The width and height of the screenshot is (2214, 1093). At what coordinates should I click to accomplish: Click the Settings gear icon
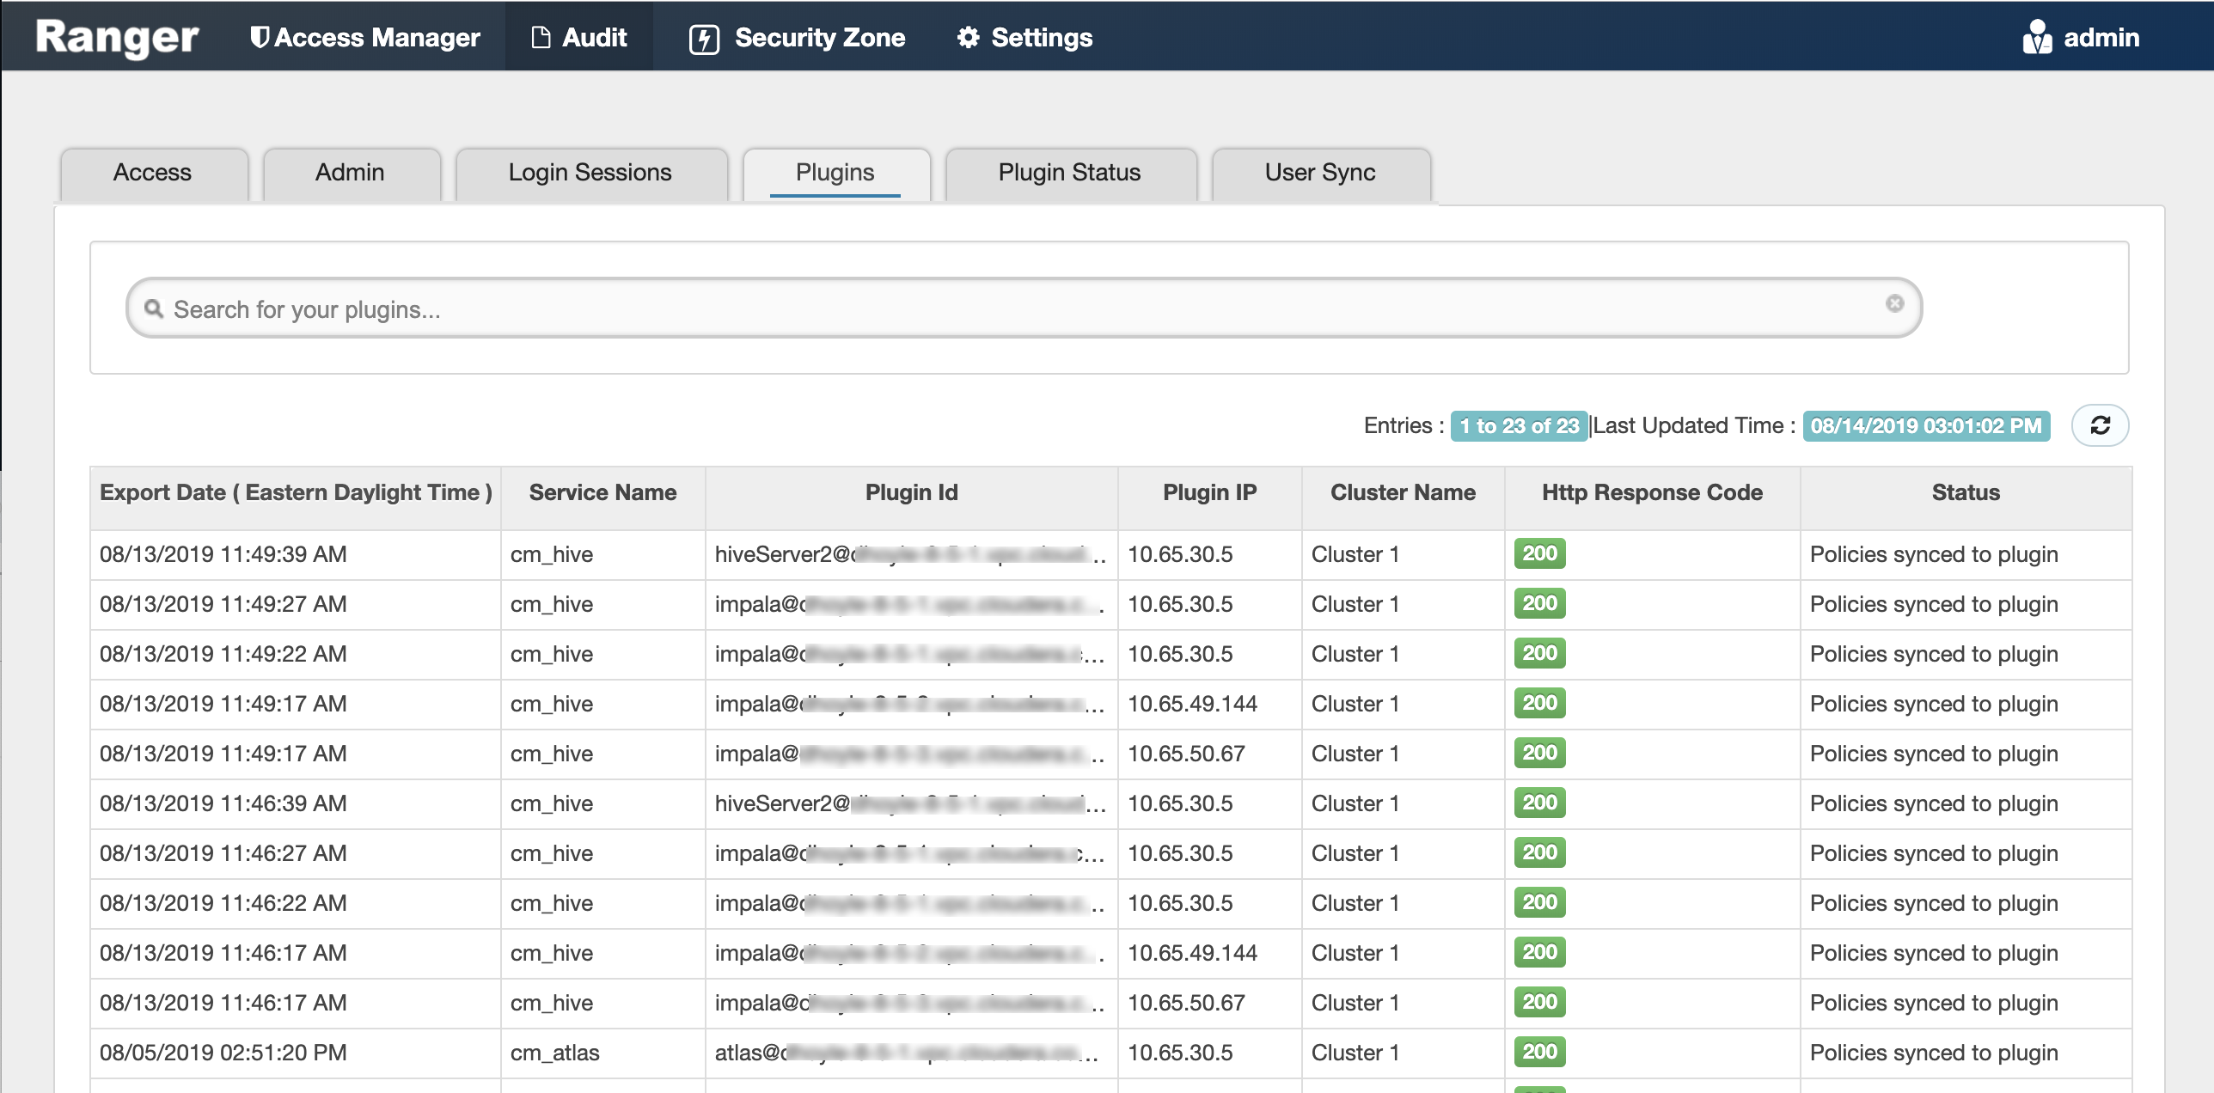pos(968,38)
